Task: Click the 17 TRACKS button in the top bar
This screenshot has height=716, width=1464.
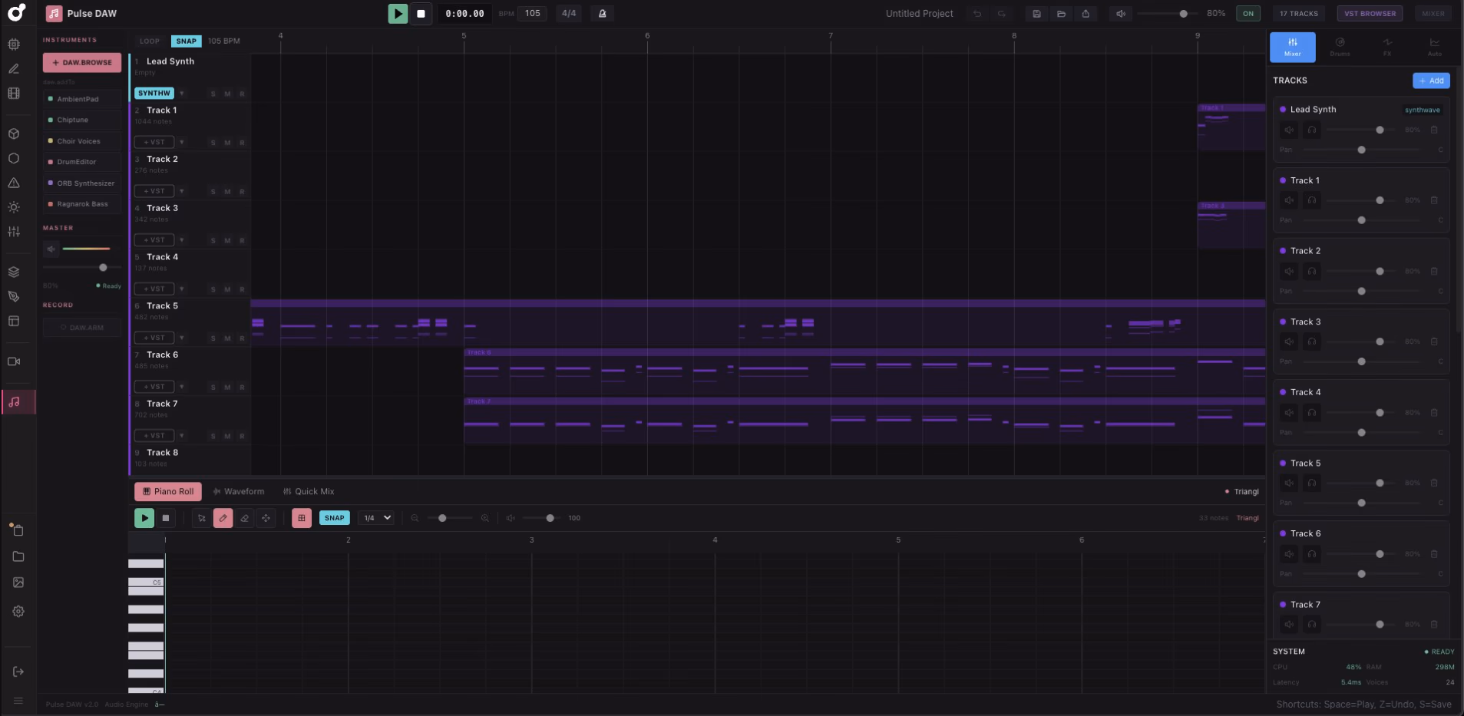Action: point(1298,13)
